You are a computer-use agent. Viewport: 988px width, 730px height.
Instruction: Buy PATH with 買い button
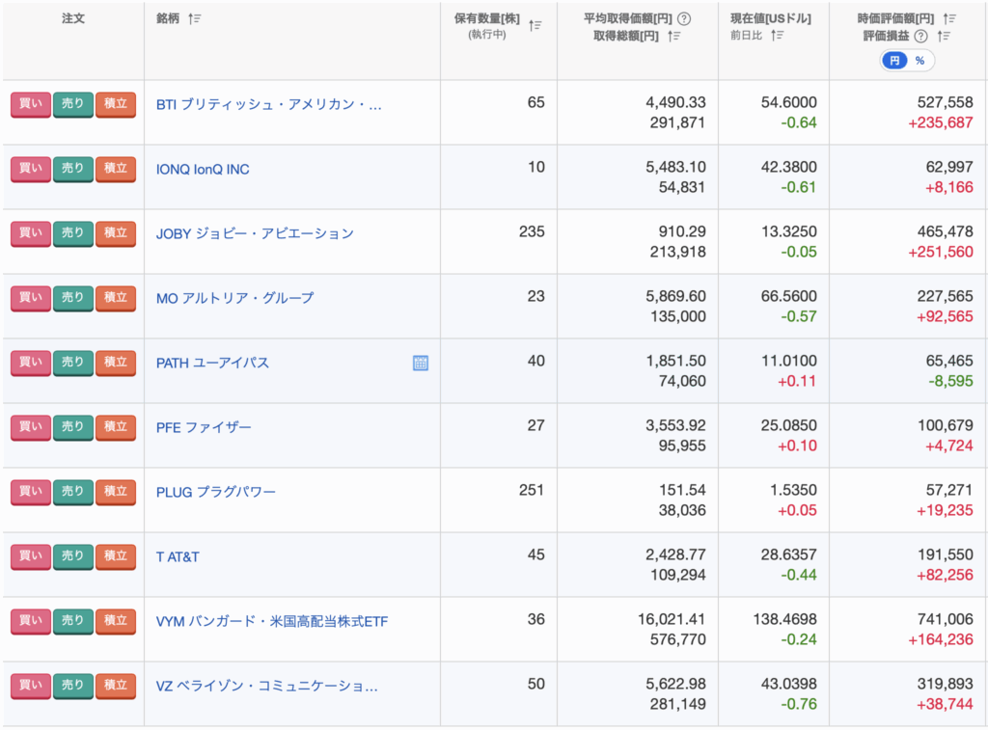point(30,363)
